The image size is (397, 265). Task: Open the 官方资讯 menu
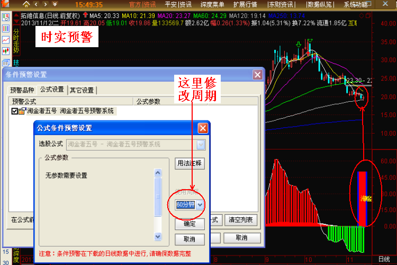coord(142,4)
